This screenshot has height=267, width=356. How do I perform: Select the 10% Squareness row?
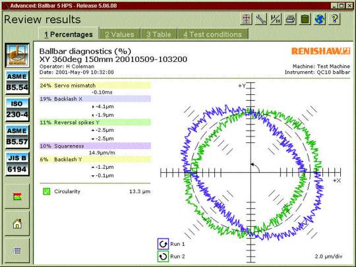(95, 146)
